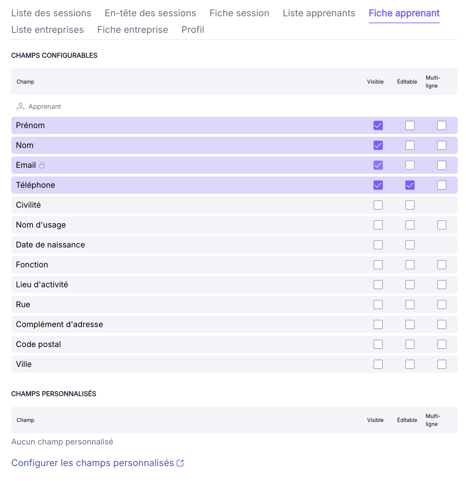Enable Éditable checkbox for Nom
The width and height of the screenshot is (466, 481).
pyautogui.click(x=410, y=145)
